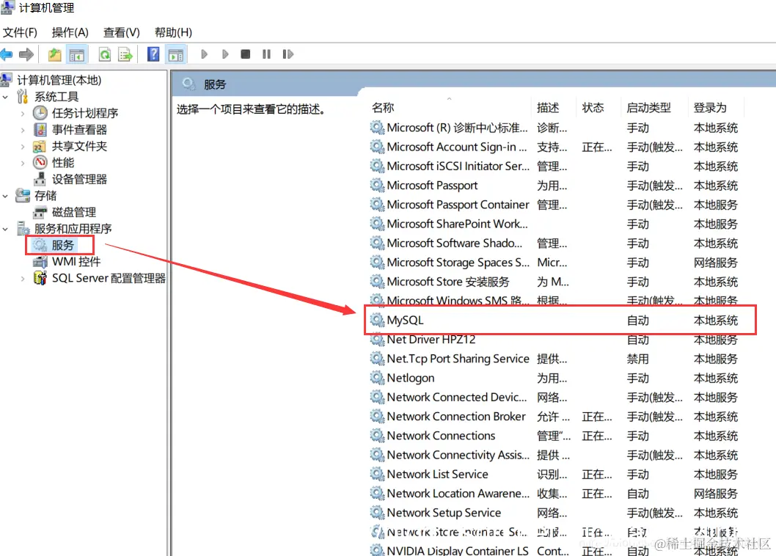Open the 查看(V) menu

[122, 33]
